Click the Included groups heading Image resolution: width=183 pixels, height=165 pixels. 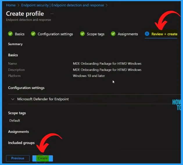(21, 143)
